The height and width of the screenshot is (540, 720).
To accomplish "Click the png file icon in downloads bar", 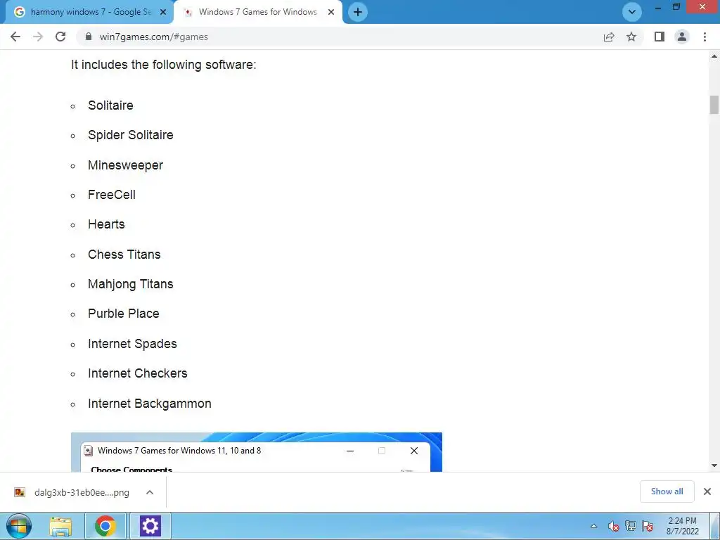I will pos(19,492).
